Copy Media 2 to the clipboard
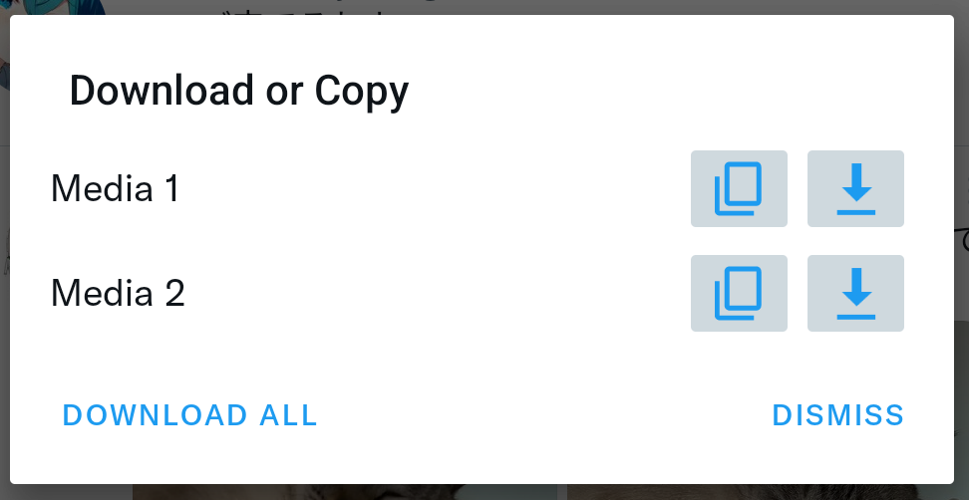Viewport: 969px width, 500px height. point(739,293)
